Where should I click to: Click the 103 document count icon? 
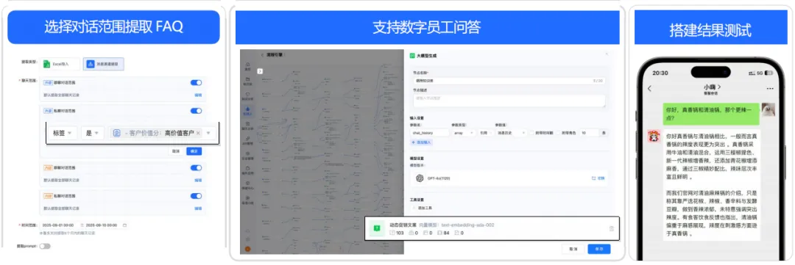tap(392, 232)
